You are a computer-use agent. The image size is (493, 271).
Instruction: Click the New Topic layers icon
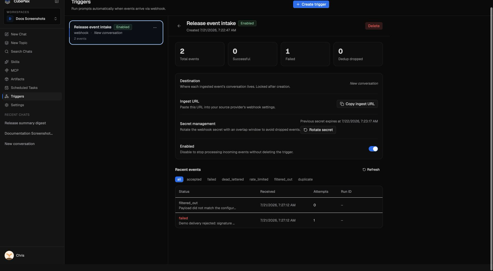click(7, 43)
